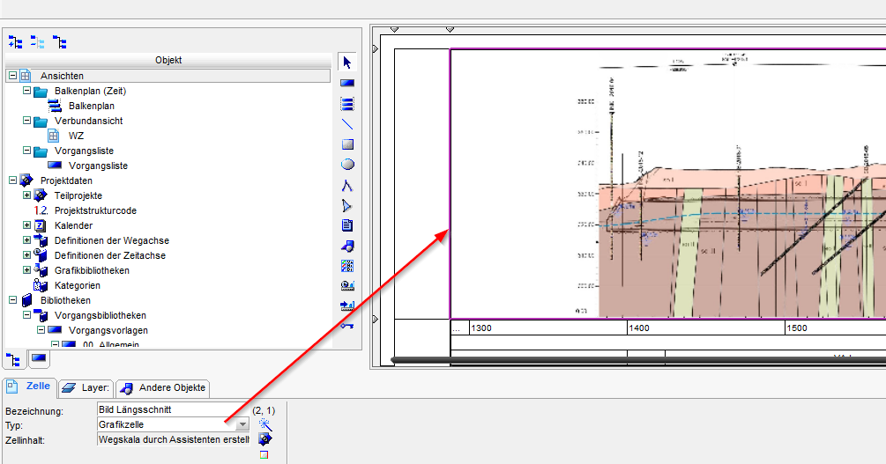886x464 pixels.
Task: Select the Kategorien item
Action: point(78,285)
